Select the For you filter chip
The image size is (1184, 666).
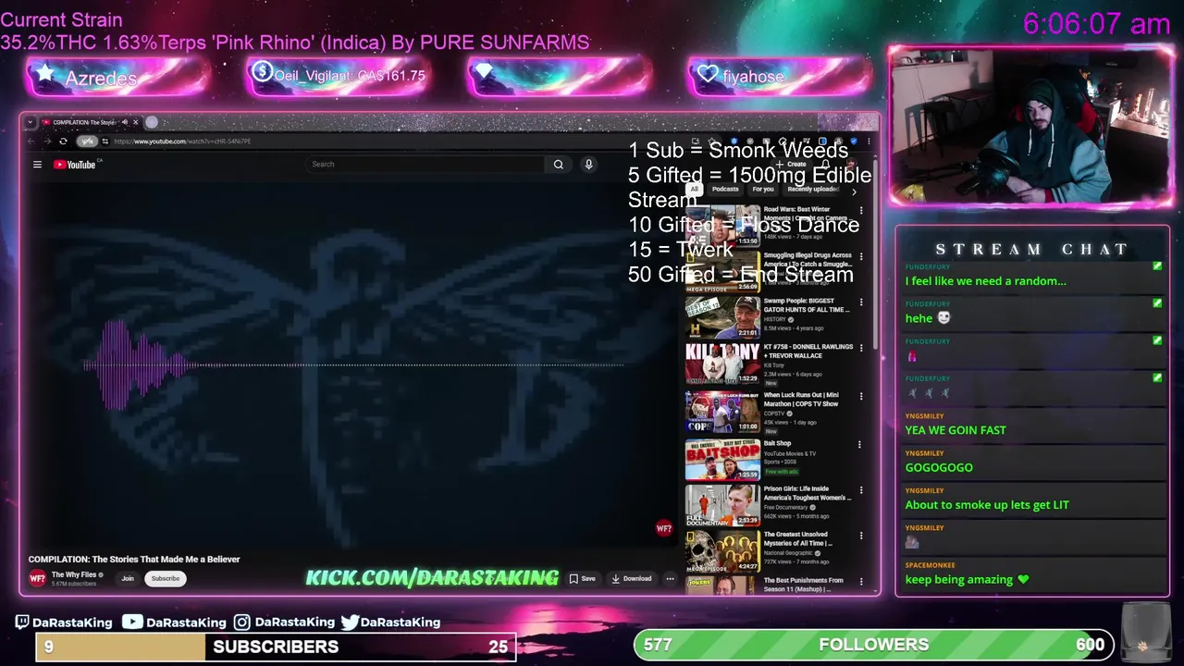[763, 190]
